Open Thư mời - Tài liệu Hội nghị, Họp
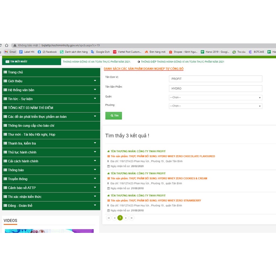This screenshot has width=276, height=276. pos(51,134)
